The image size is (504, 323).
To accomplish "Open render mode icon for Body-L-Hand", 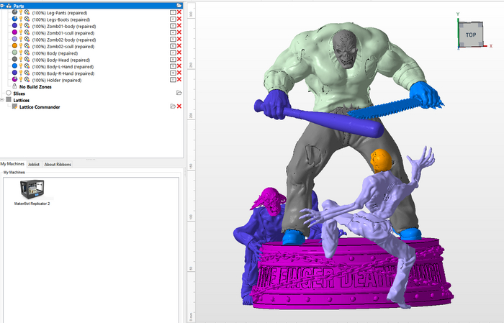I will (x=27, y=66).
